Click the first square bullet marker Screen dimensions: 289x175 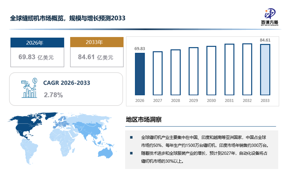[131, 138]
